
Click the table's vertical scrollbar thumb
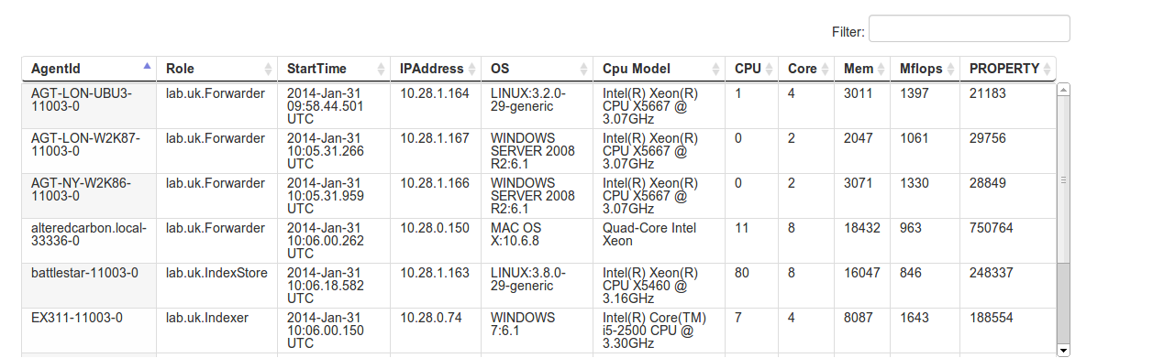pyautogui.click(x=1064, y=179)
